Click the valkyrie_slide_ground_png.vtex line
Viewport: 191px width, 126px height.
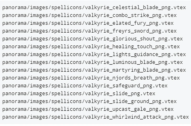point(89,101)
